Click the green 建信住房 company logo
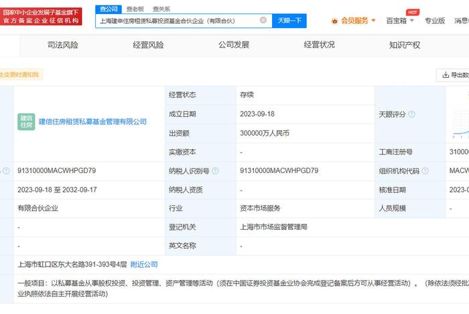 (x=26, y=122)
